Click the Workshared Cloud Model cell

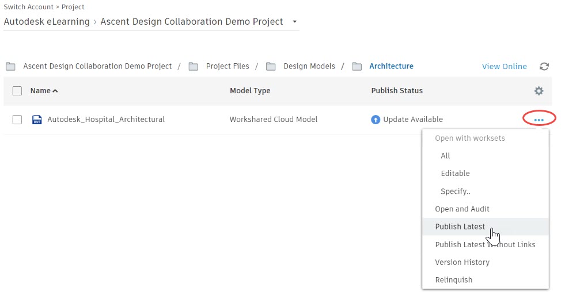click(x=274, y=119)
